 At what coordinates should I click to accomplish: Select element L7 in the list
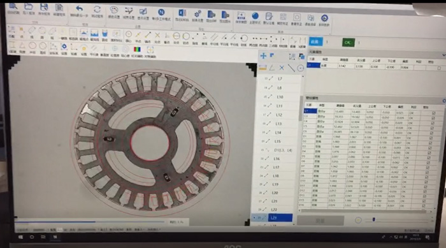click(x=280, y=79)
